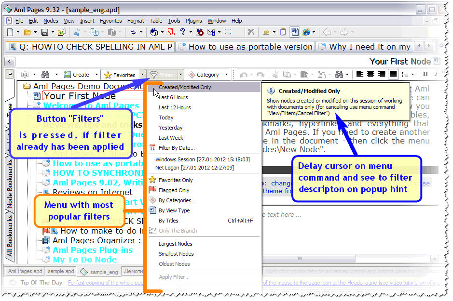Image resolution: width=453 pixels, height=301 pixels.
Task: Select "My To Do Node" in tree
Action: pos(84,260)
